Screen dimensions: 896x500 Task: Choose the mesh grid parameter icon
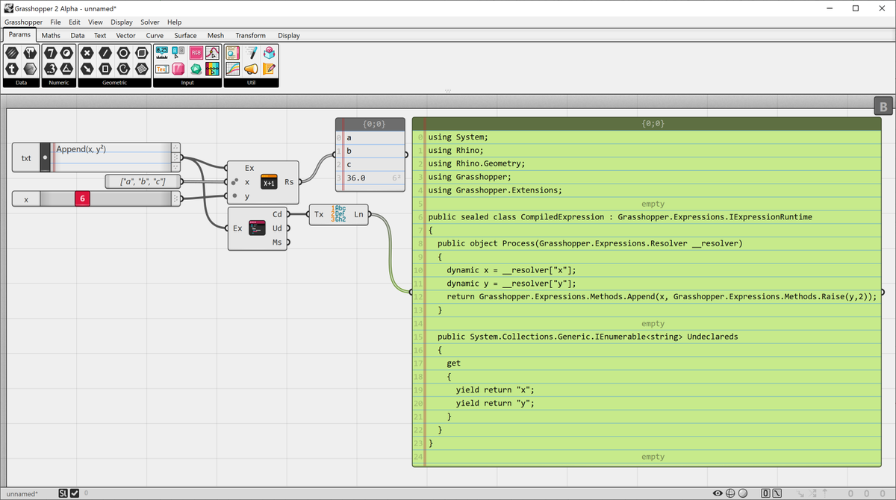142,69
